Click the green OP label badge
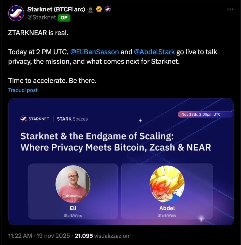 63,18
